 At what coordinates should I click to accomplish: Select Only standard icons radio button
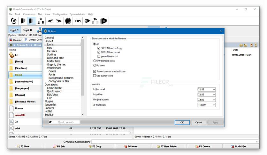point(95,61)
